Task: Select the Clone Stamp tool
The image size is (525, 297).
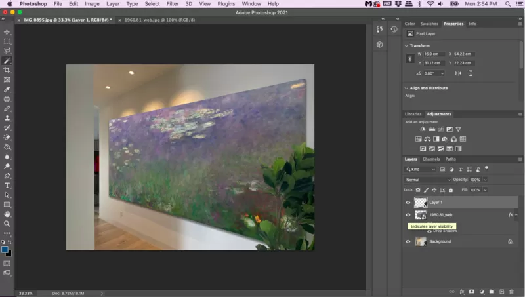Action: (x=7, y=118)
